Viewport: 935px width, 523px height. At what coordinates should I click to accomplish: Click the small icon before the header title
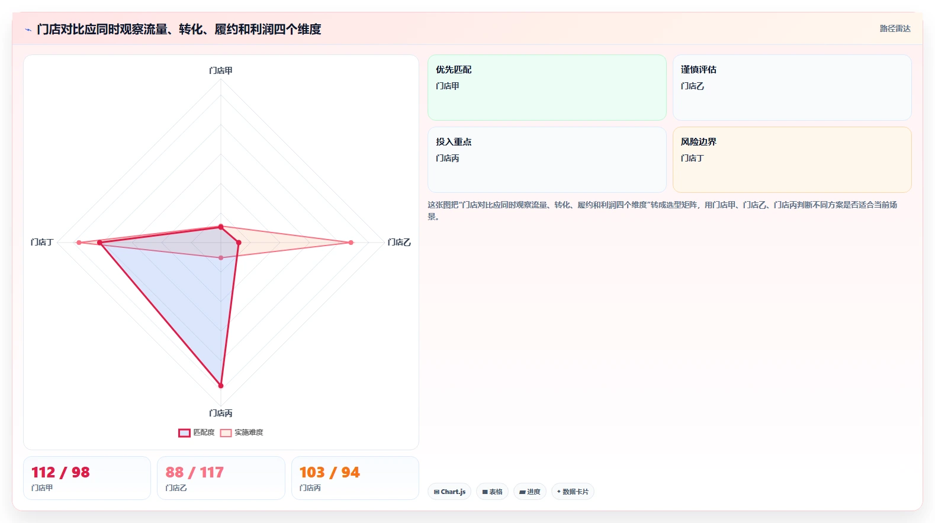(28, 30)
